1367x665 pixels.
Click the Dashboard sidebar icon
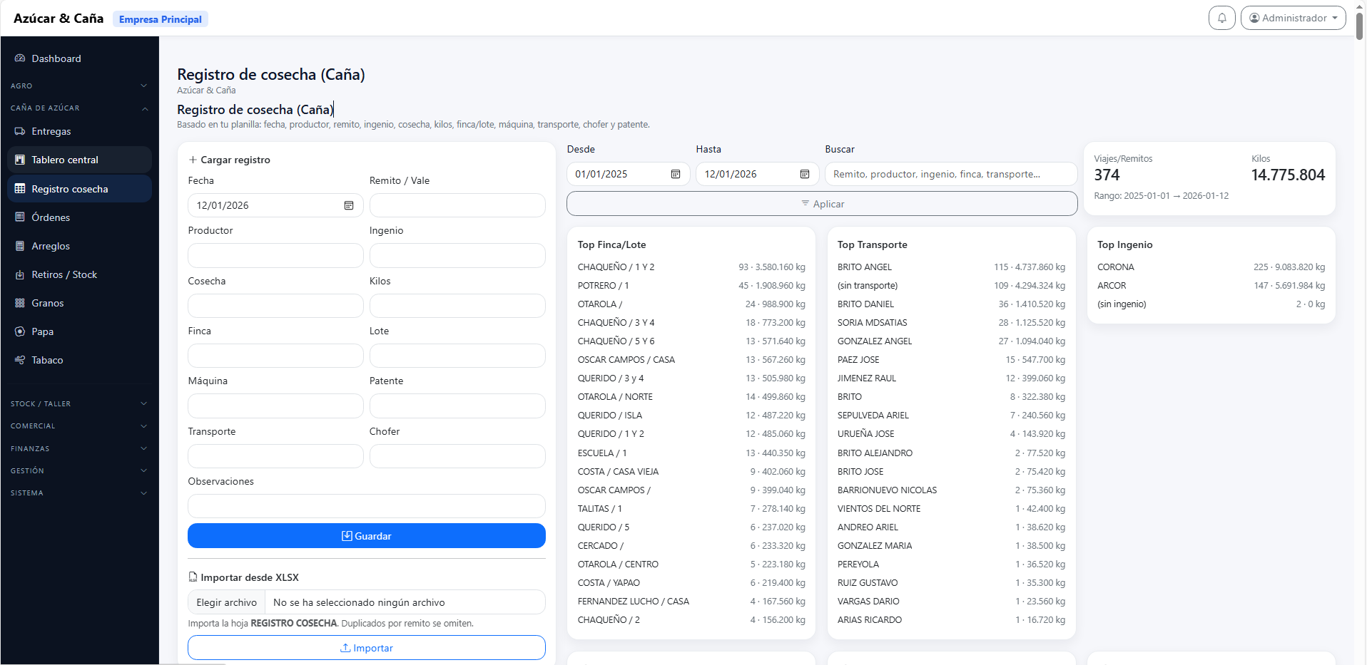click(x=20, y=58)
